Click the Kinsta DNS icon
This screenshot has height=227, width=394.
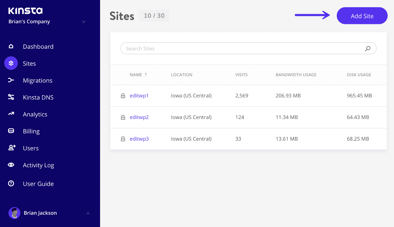click(x=11, y=97)
